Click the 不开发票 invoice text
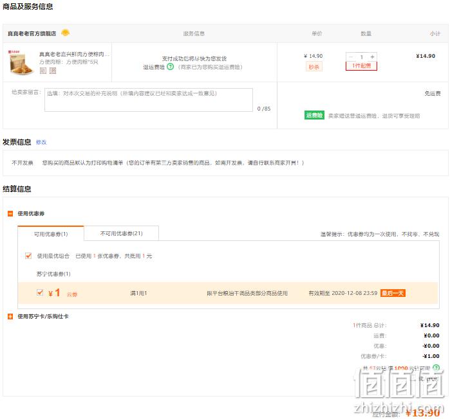Image resolution: width=450 pixels, height=419 pixels. [23, 163]
